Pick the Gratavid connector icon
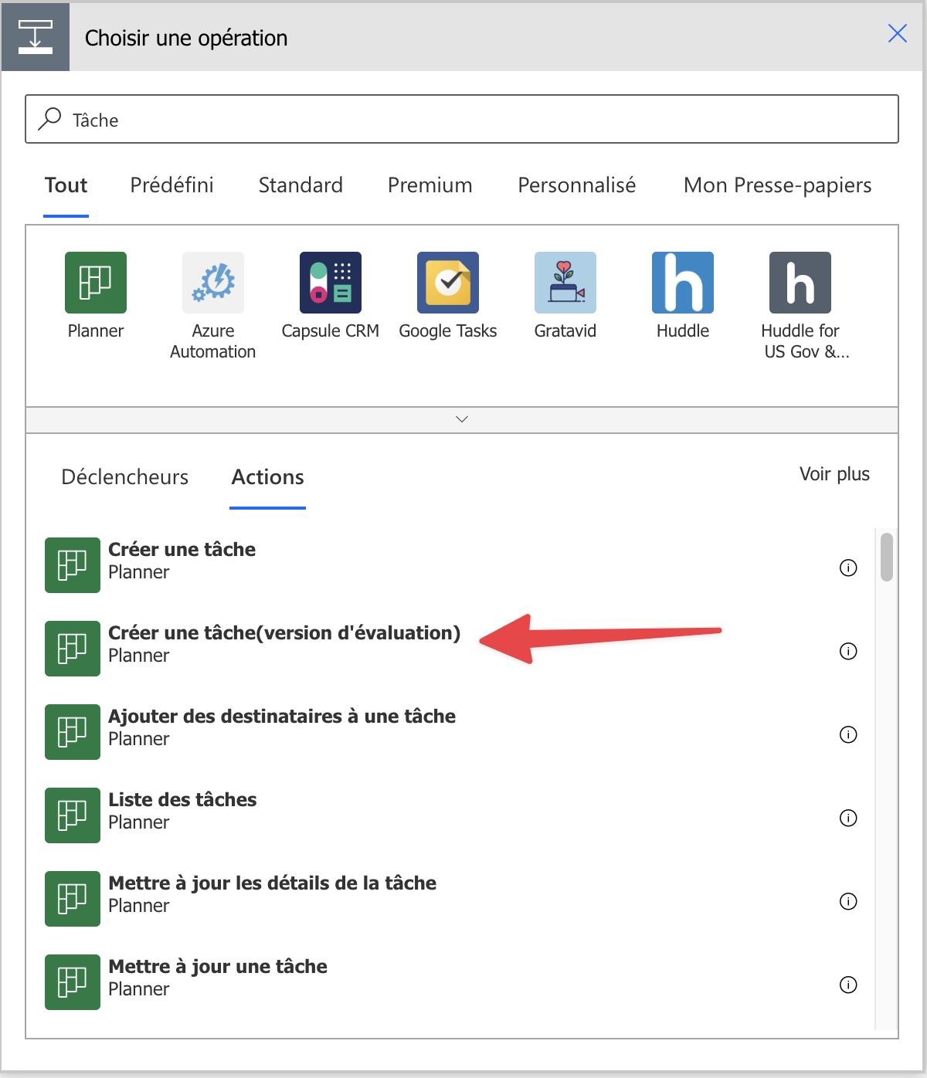The width and height of the screenshot is (927, 1078). click(x=565, y=283)
